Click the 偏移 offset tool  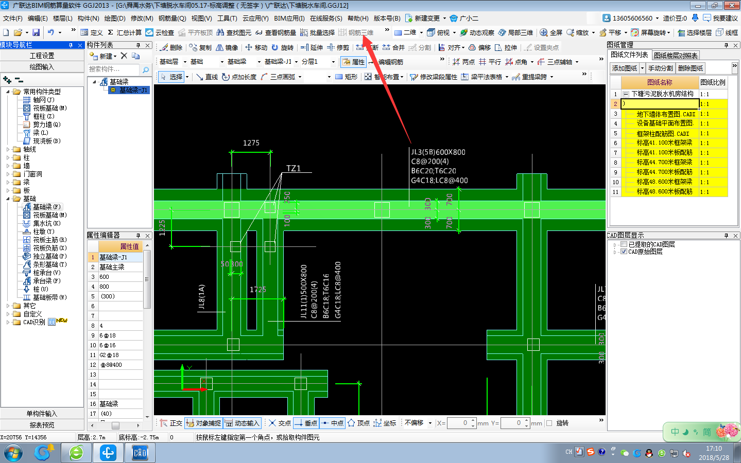[479, 47]
